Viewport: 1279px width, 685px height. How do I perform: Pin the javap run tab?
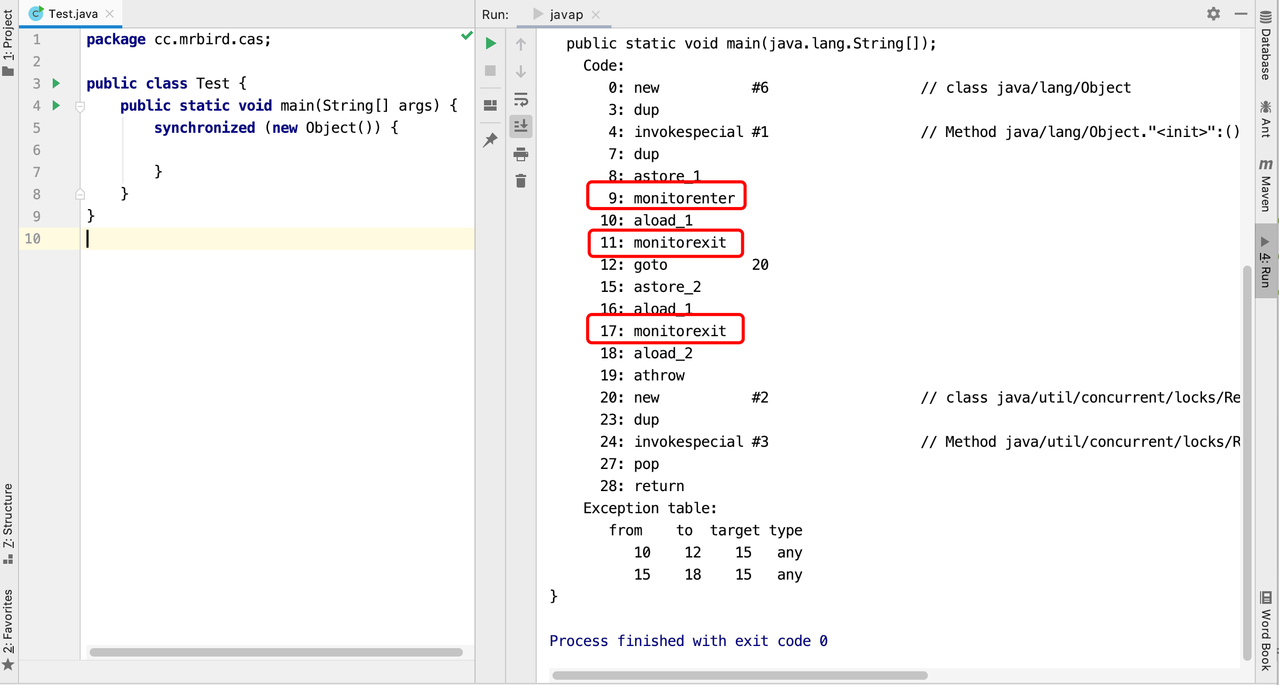(490, 140)
